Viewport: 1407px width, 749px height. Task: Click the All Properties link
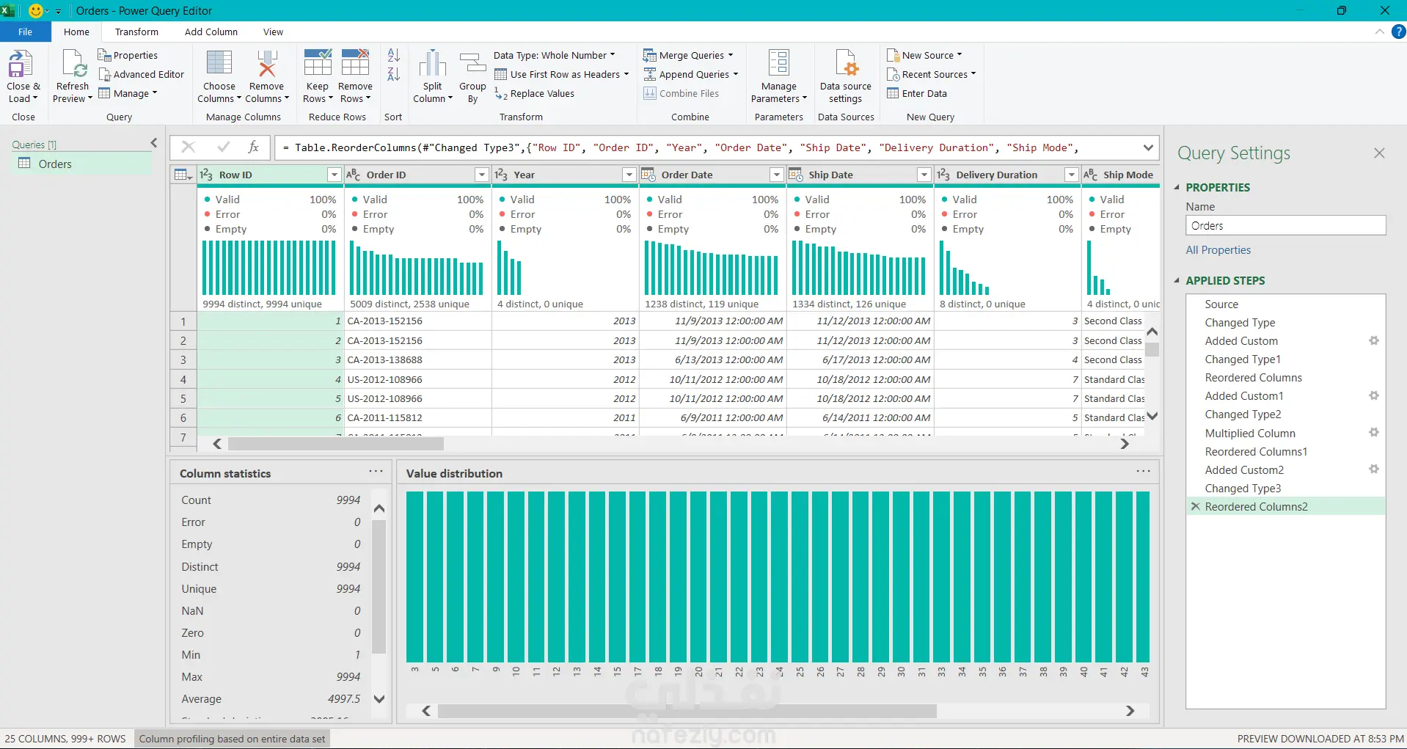coord(1218,249)
